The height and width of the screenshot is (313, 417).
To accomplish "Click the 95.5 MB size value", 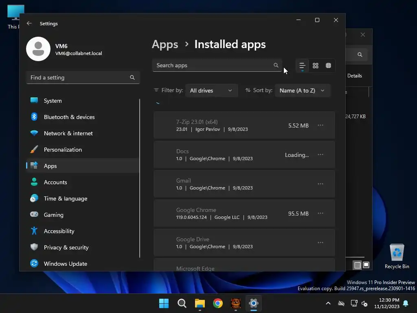I will 298,214.
